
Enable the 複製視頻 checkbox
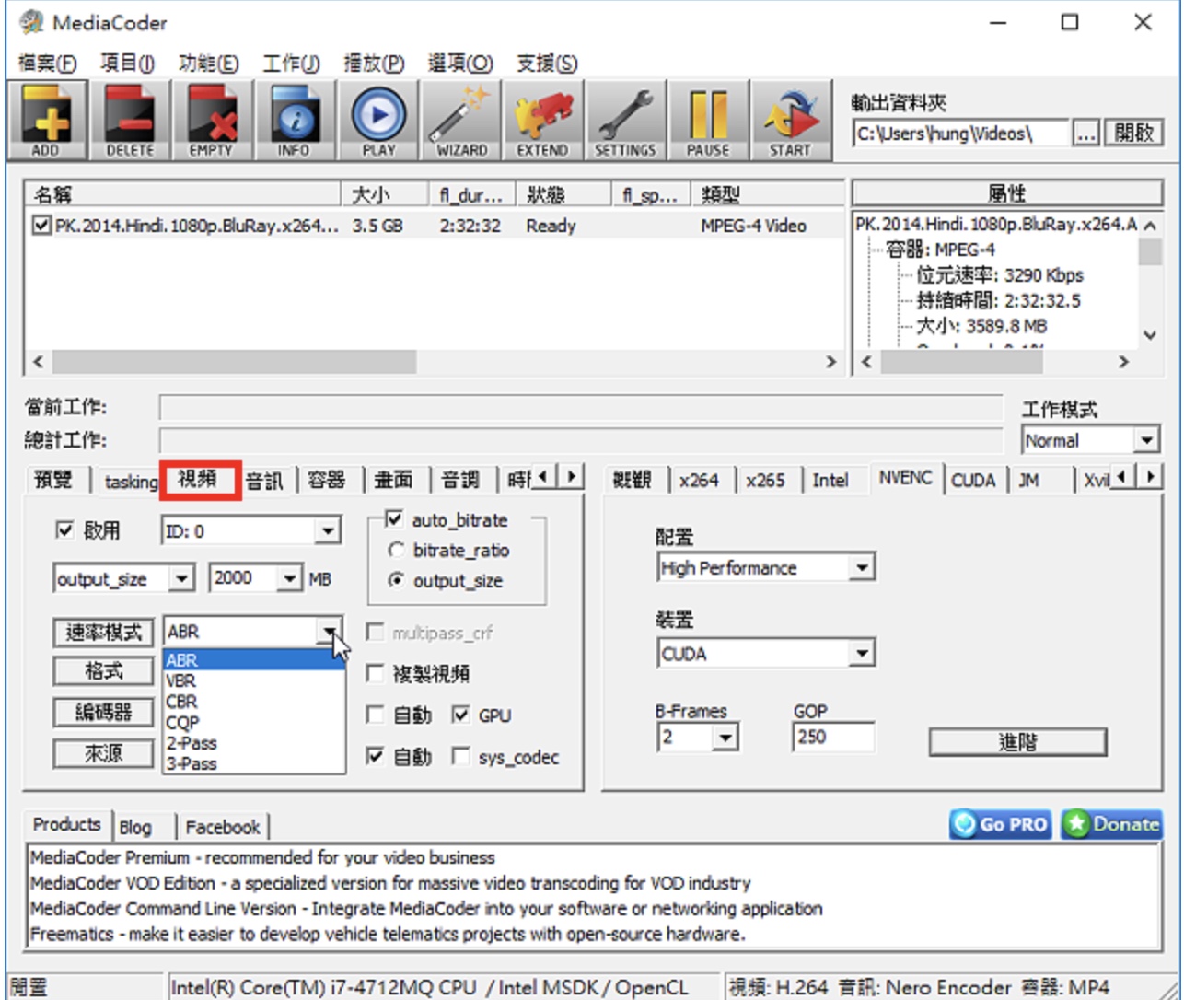click(x=375, y=673)
